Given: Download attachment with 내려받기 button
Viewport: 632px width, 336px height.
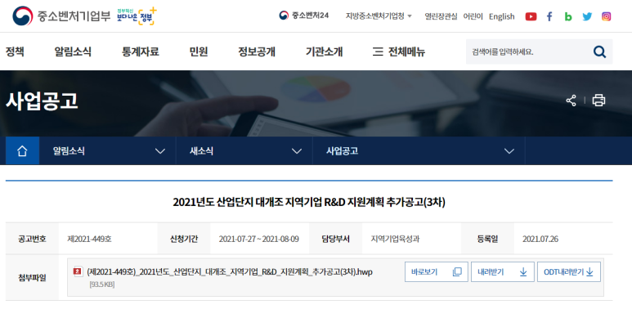Looking at the screenshot, I should point(503,272).
